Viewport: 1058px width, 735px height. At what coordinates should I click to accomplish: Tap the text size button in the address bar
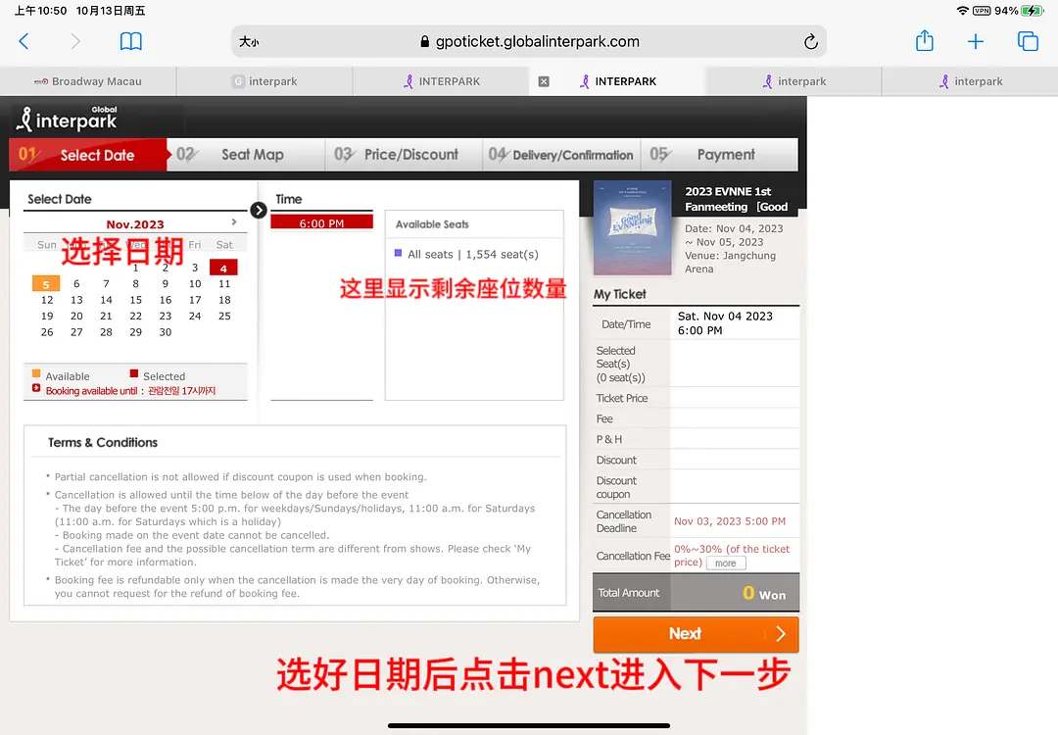pos(249,42)
